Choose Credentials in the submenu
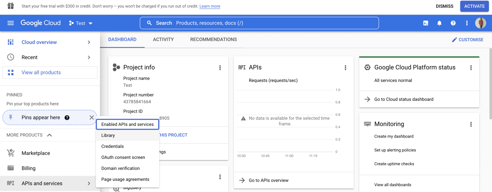Image resolution: width=492 pixels, height=192 pixels. [x=112, y=146]
